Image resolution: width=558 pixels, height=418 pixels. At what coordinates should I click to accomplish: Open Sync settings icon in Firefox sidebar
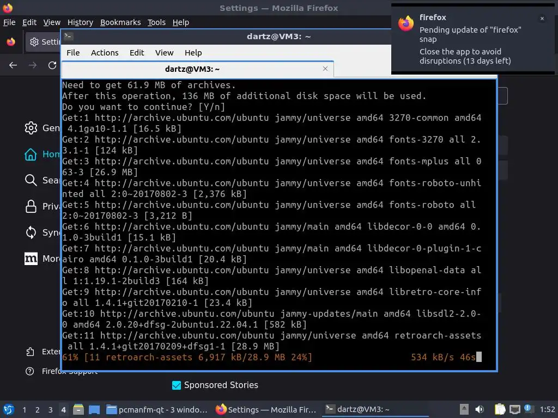[31, 232]
